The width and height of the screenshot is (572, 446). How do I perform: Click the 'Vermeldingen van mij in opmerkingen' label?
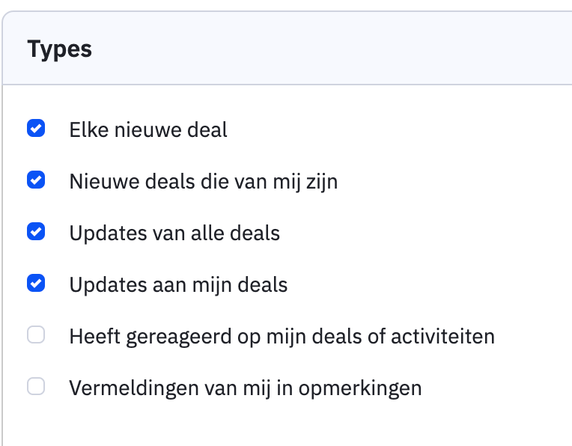tap(245, 388)
